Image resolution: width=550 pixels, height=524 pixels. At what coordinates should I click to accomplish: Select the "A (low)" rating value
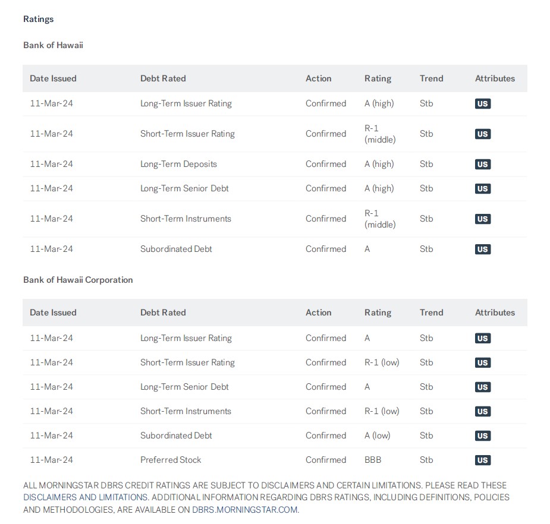[378, 435]
